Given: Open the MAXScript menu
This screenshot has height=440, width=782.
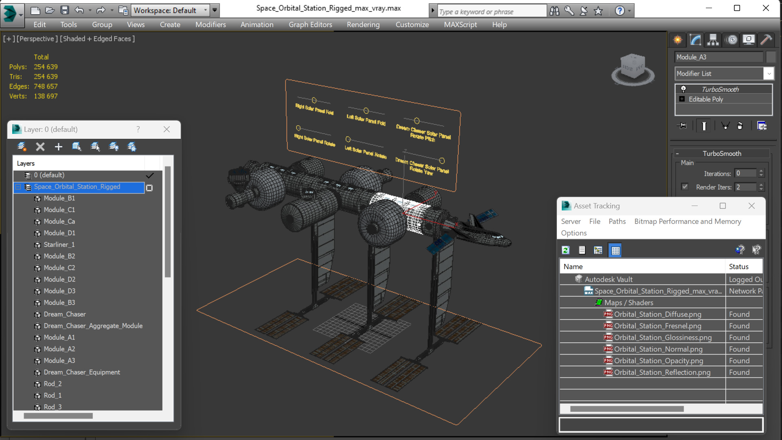Looking at the screenshot, I should (460, 24).
